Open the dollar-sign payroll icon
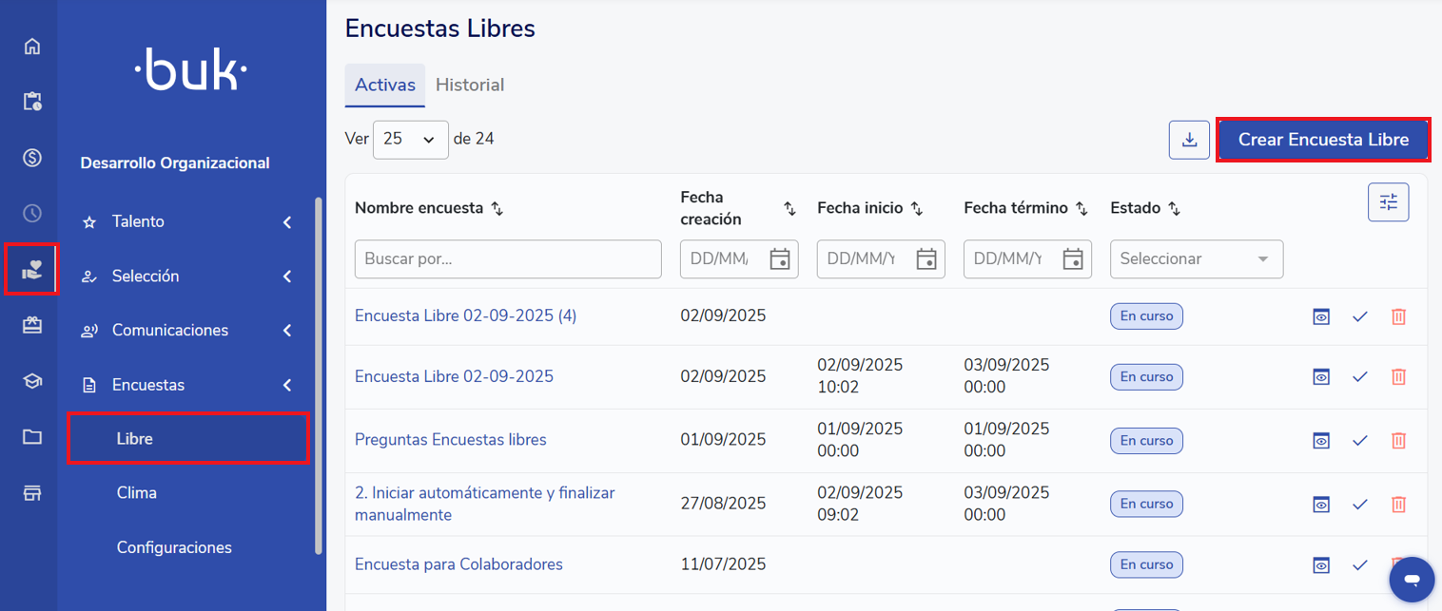 [x=32, y=158]
